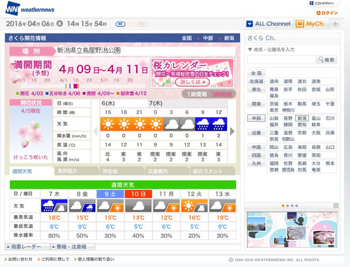Open the 桜カレンダー 詳しくは banner
This screenshot has height=267, width=350.
pyautogui.click(x=192, y=72)
